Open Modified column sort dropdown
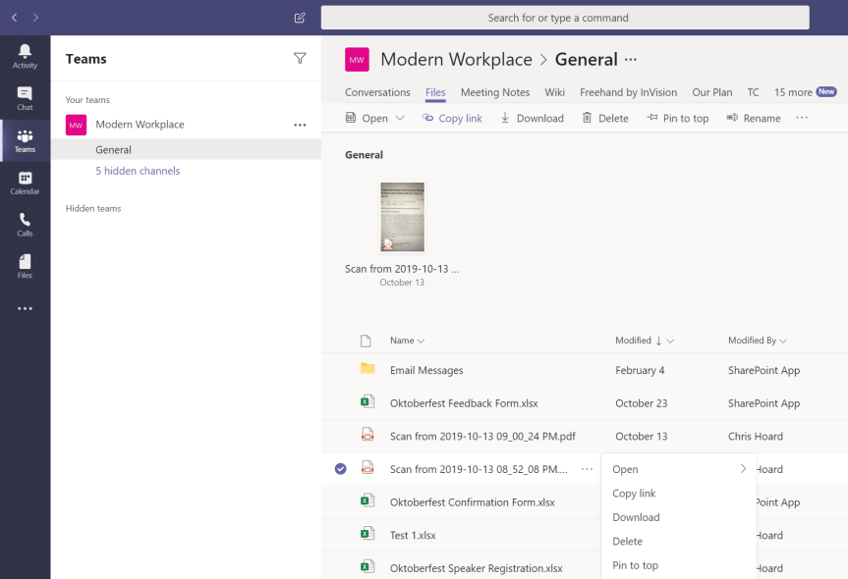Image resolution: width=848 pixels, height=579 pixels. pos(670,342)
